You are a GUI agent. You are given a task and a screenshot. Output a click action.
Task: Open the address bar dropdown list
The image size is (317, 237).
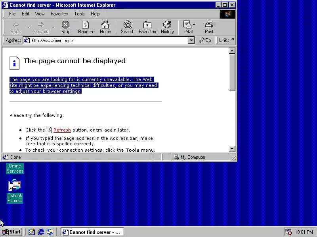pos(191,41)
